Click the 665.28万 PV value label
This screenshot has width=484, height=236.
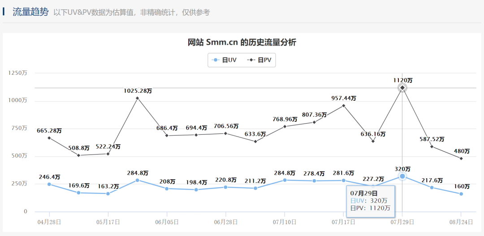(49, 131)
